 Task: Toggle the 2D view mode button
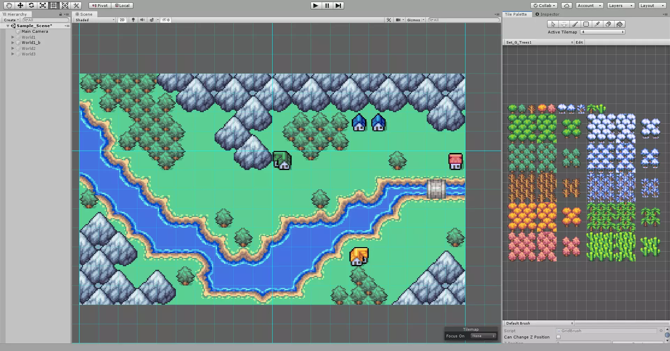click(122, 20)
